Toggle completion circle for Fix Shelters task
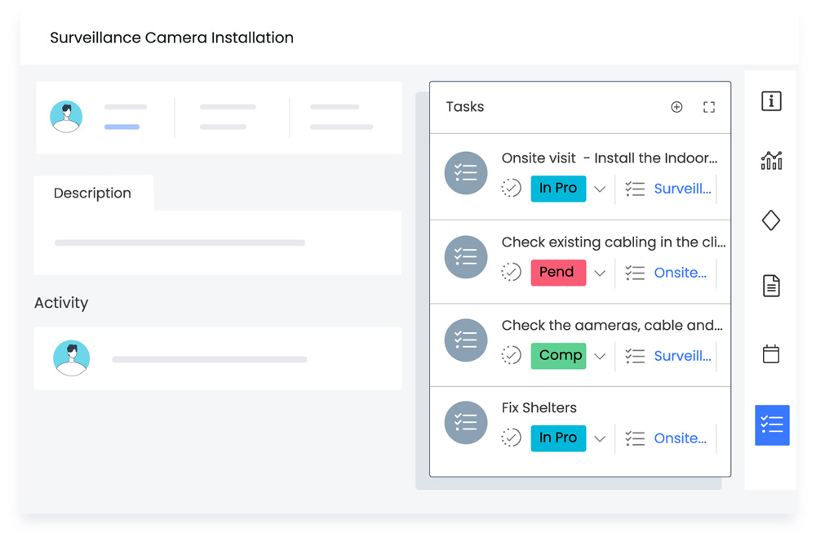The width and height of the screenshot is (816, 542). tap(511, 438)
